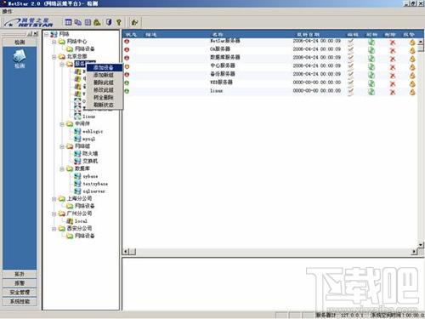Collapse the 数据库 group node
The height and width of the screenshot is (319, 425).
pos(62,169)
